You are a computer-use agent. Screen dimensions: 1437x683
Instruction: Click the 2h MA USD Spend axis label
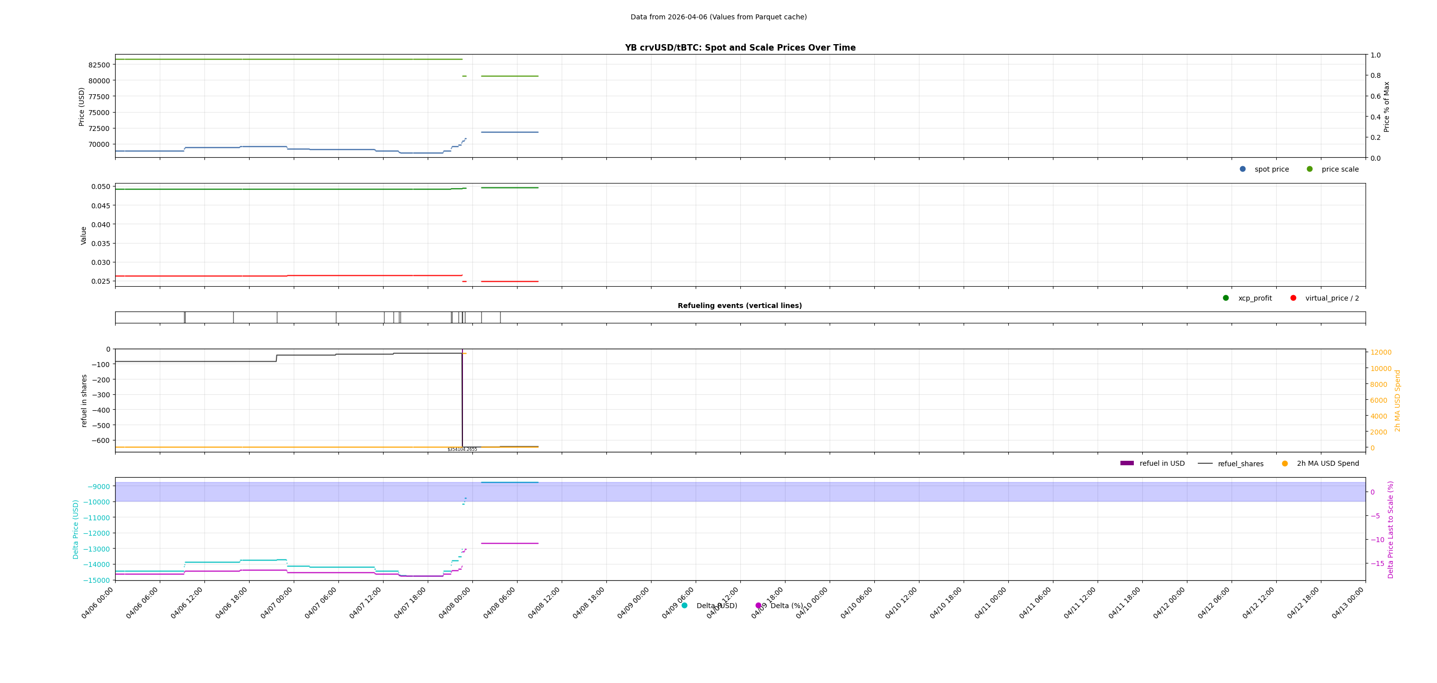(x=1397, y=400)
